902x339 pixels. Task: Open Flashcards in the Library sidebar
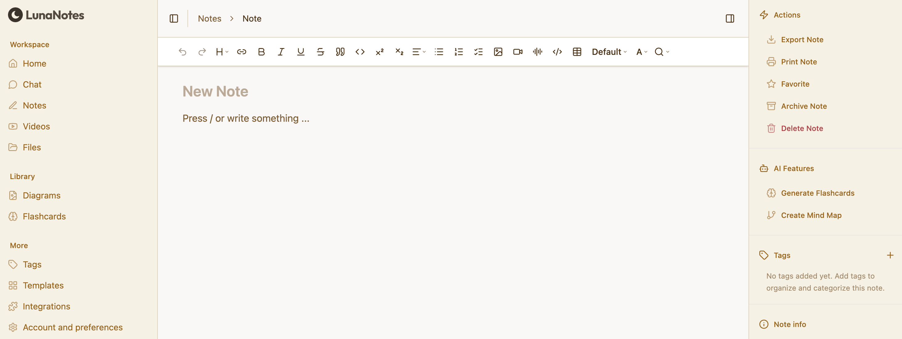coord(44,216)
